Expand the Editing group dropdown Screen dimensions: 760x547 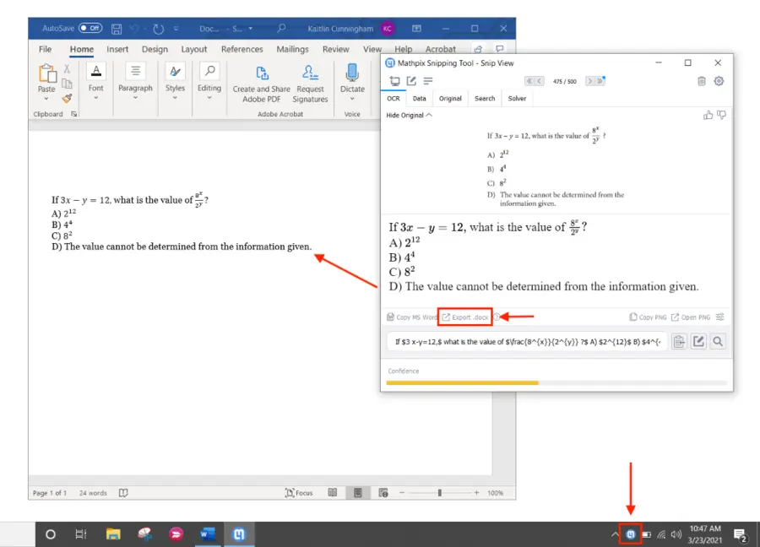[x=209, y=97]
